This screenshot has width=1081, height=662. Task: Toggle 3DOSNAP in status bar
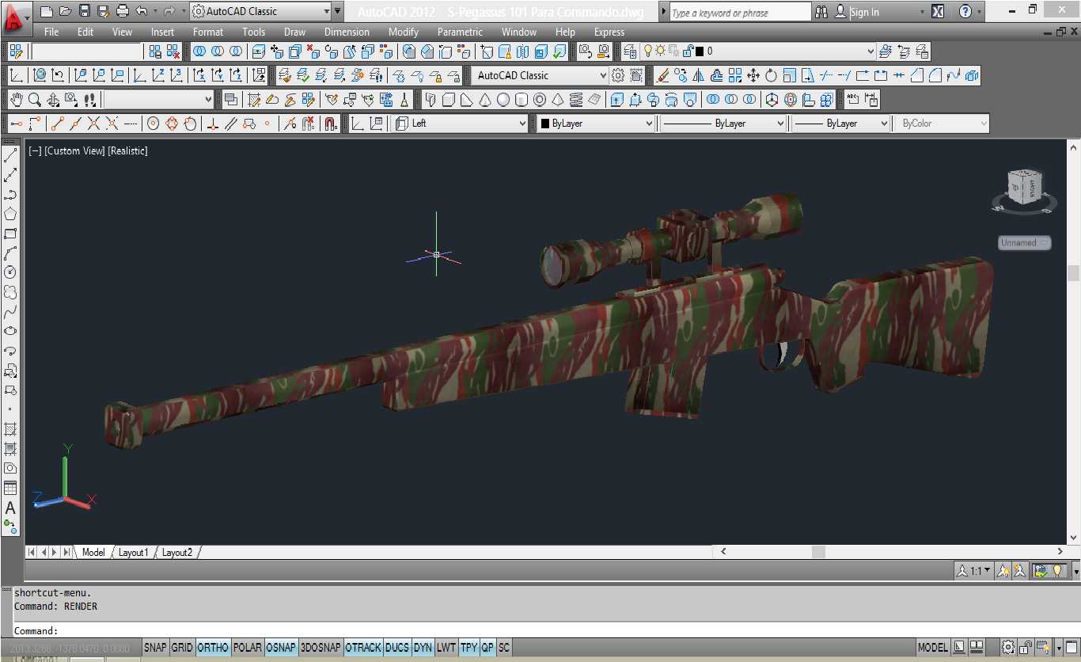321,648
